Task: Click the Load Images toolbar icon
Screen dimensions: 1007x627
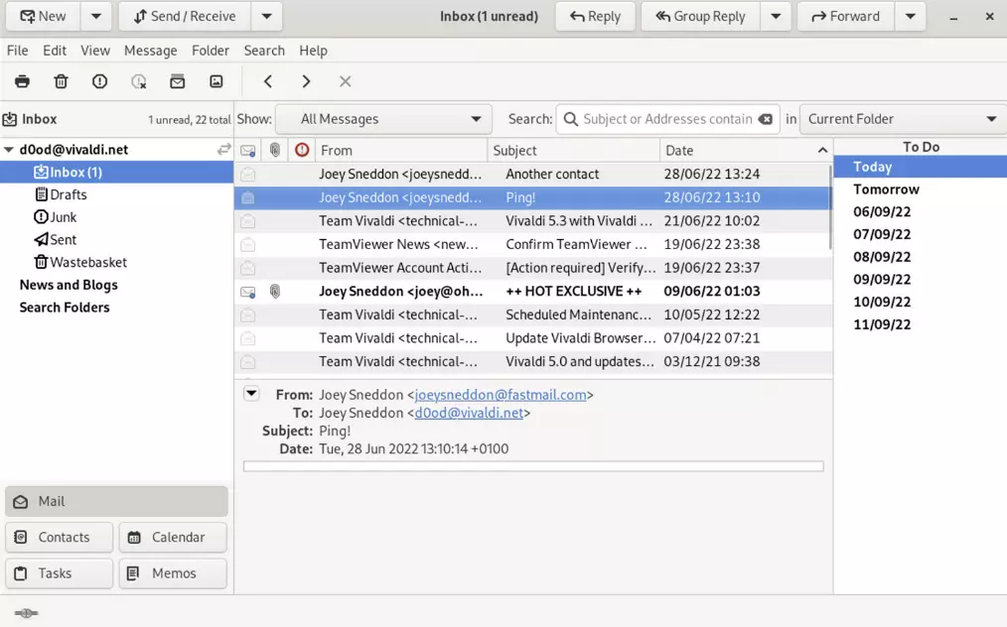Action: (x=216, y=81)
